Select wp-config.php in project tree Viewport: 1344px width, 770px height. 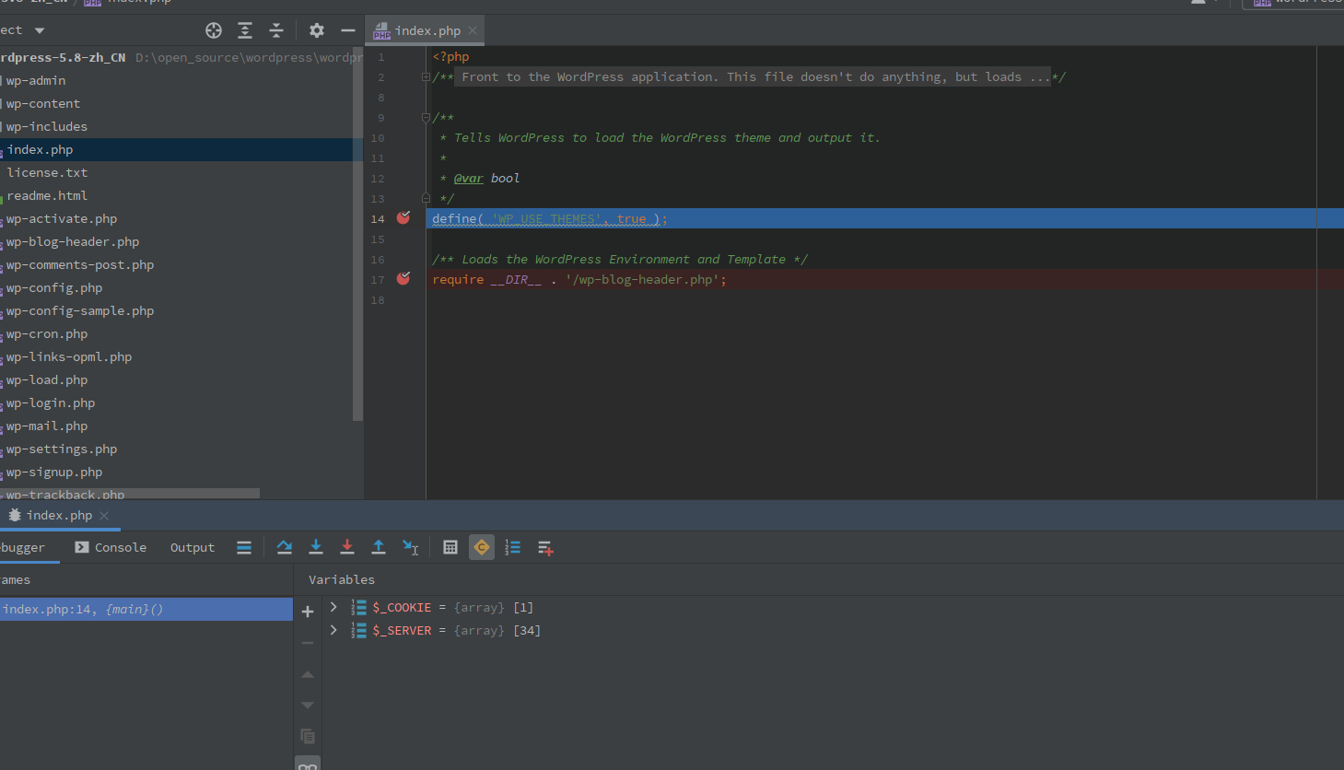54,287
